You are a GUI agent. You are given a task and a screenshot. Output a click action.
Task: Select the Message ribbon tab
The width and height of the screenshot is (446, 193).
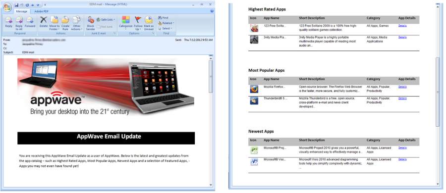pyautogui.click(x=22, y=11)
